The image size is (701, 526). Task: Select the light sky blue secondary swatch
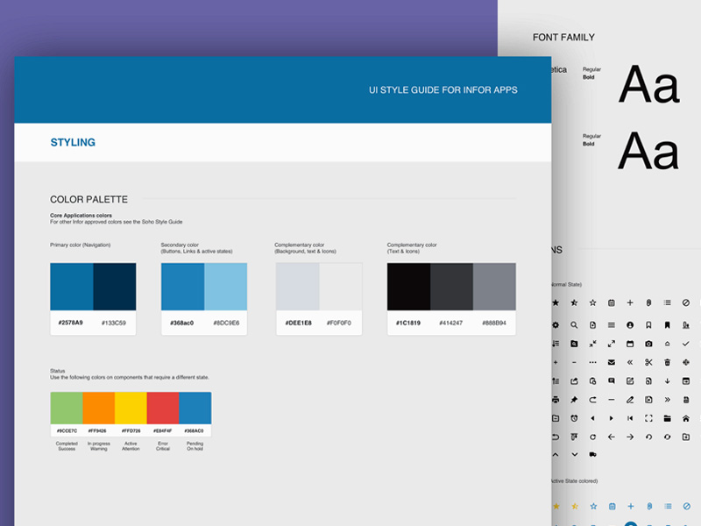(x=226, y=287)
